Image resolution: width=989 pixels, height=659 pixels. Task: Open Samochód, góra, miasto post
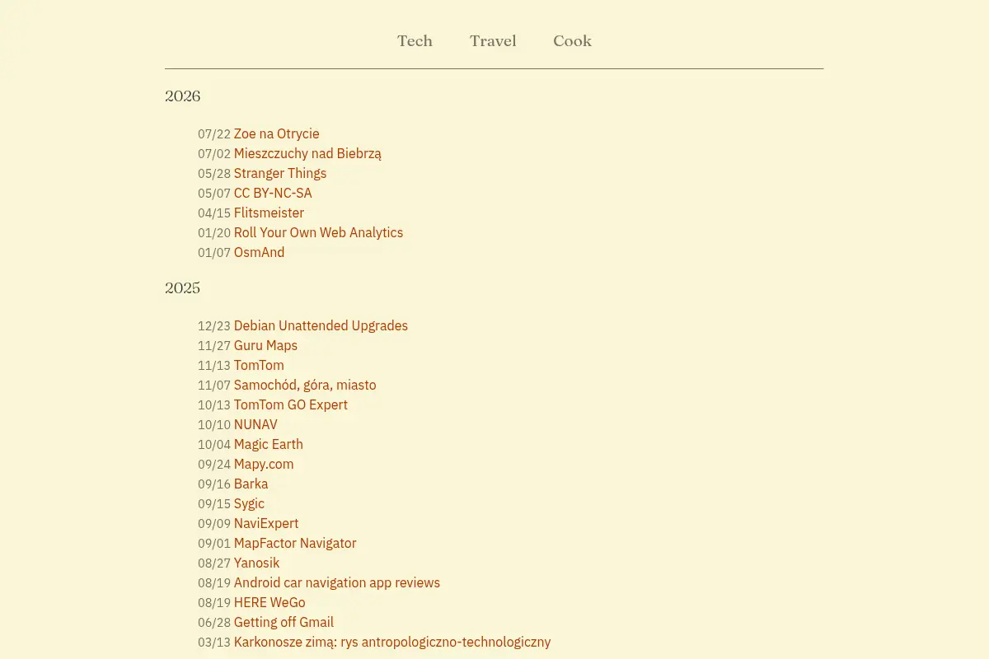tap(305, 386)
